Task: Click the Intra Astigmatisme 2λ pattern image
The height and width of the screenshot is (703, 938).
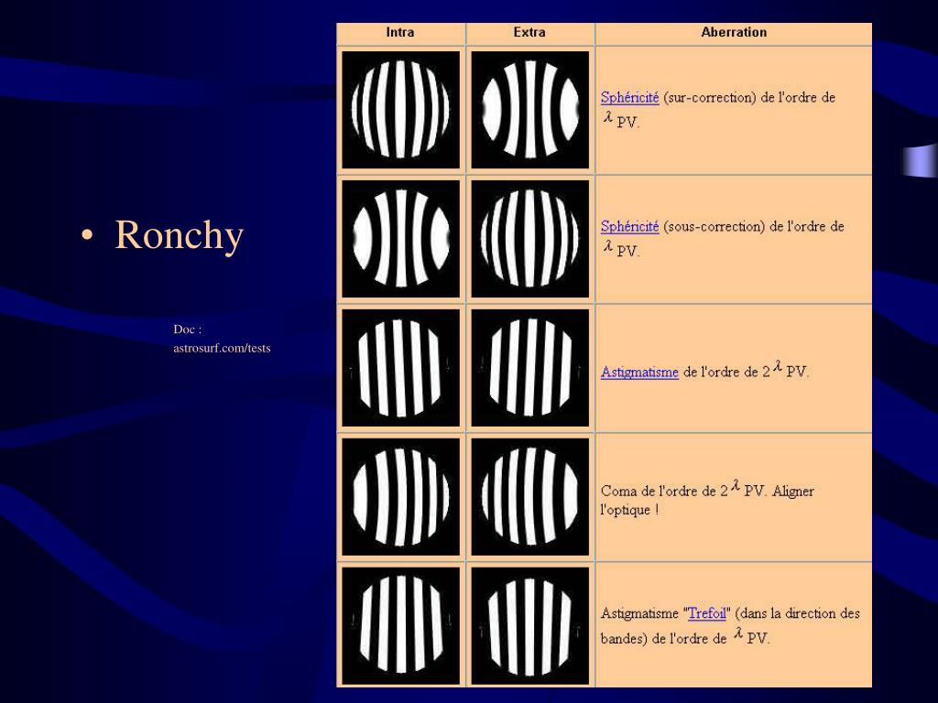Action: tap(401, 368)
